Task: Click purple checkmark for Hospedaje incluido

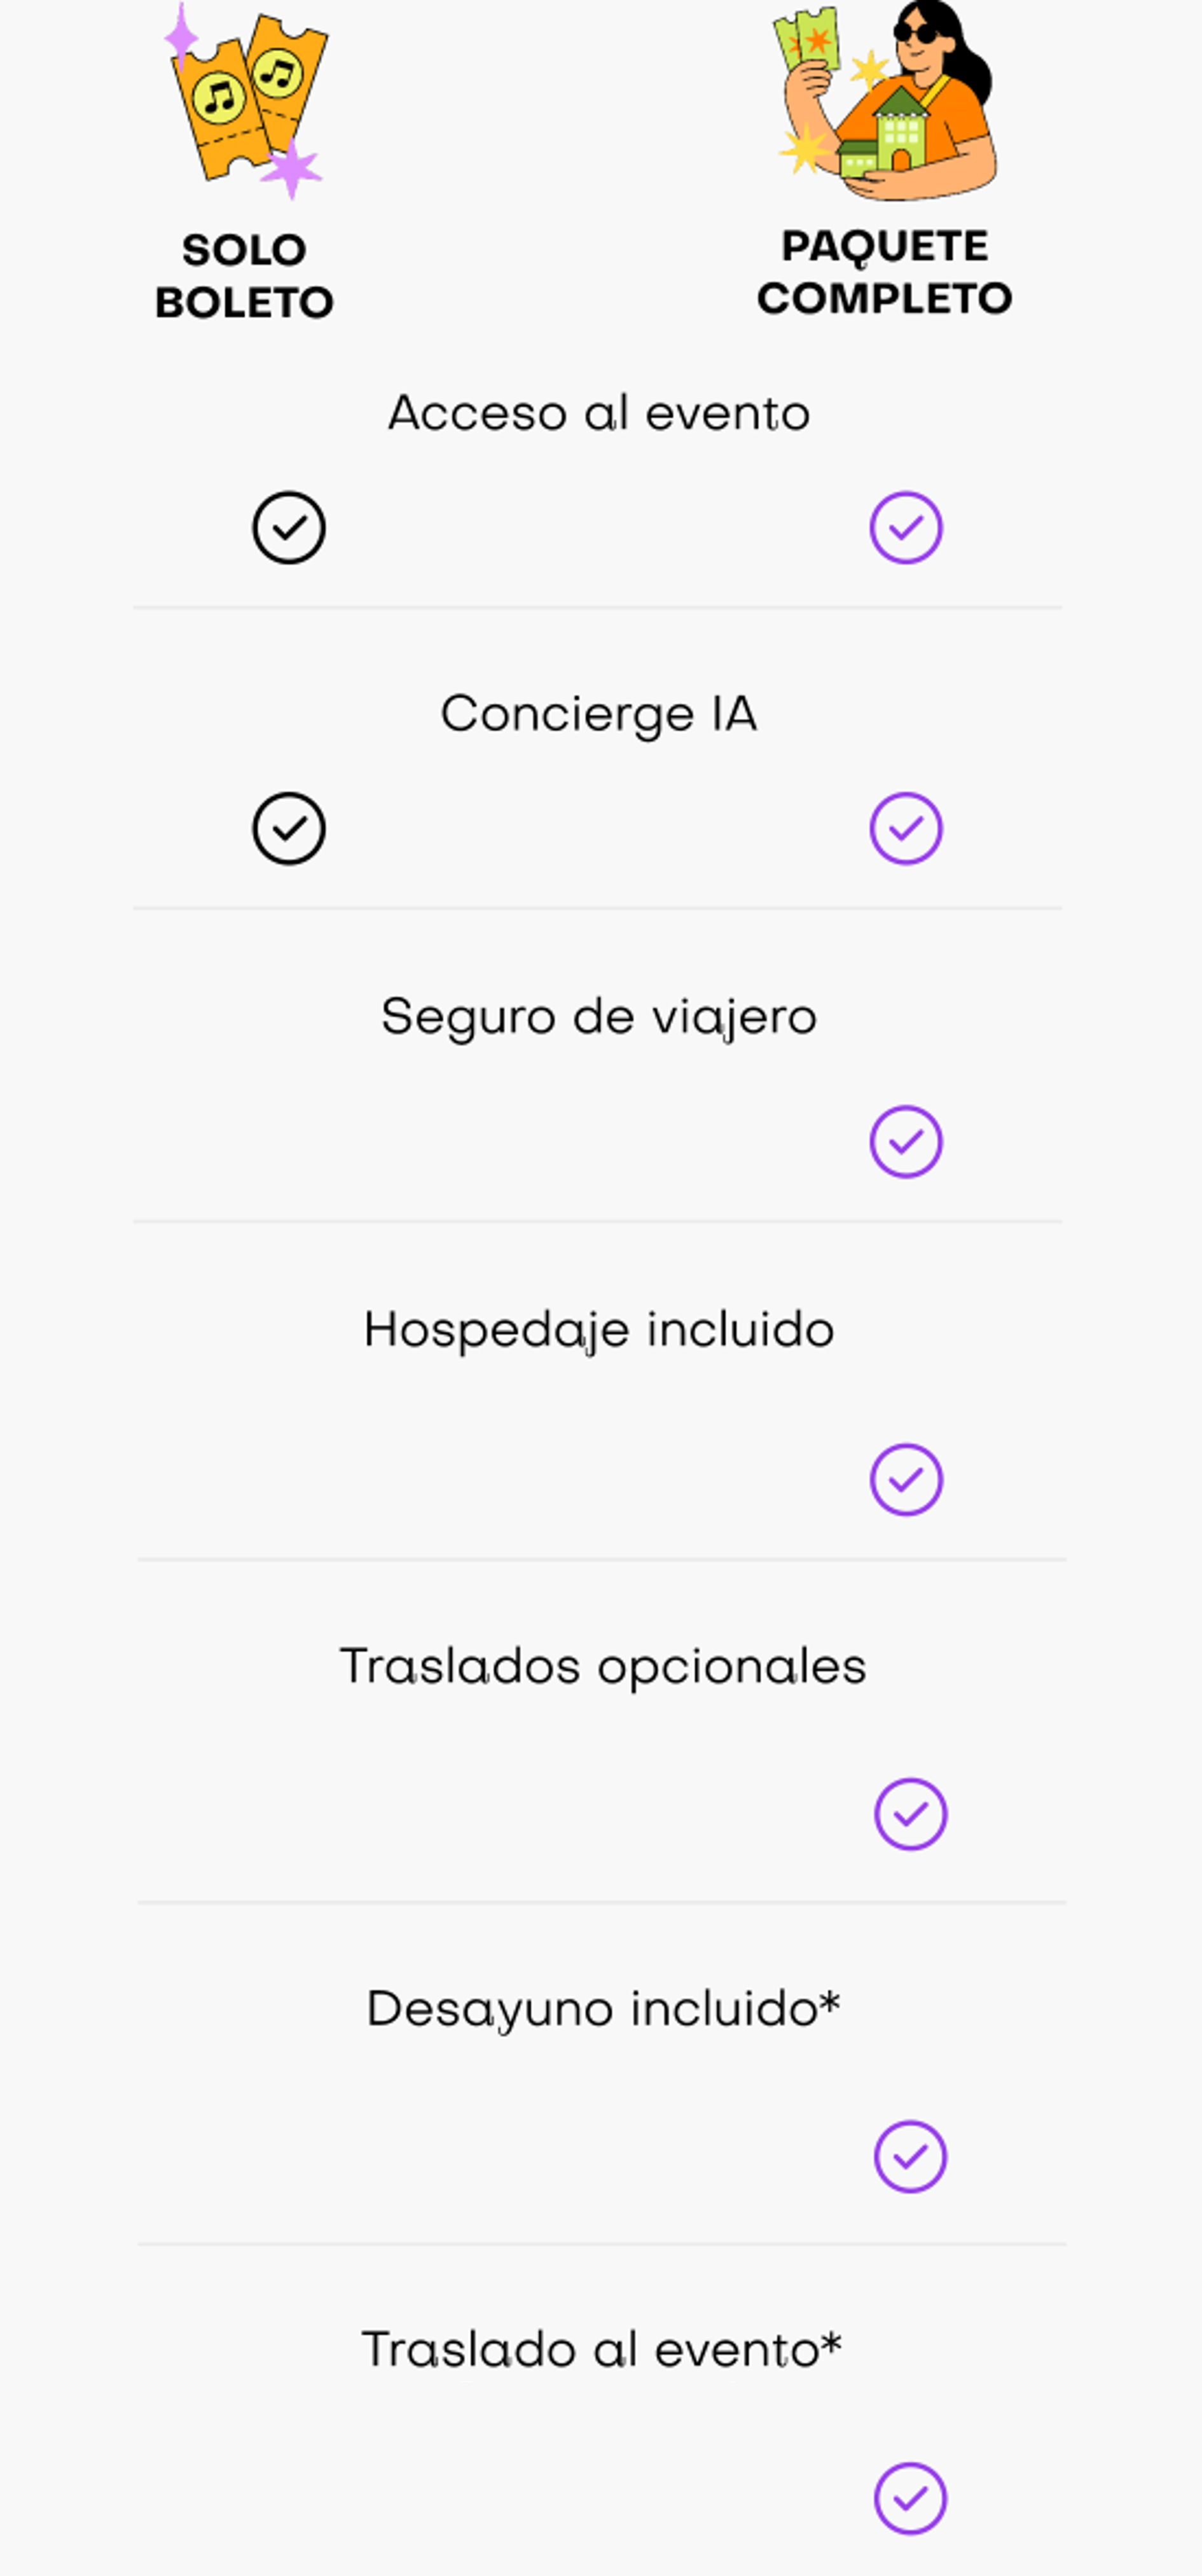Action: pos(906,1479)
